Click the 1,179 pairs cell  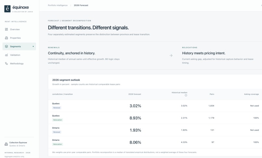pyautogui.click(x=211, y=118)
